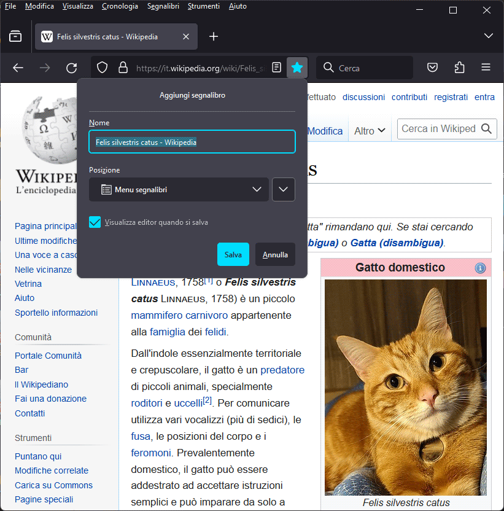Open the Cronologia menu
The image size is (504, 511).
point(120,6)
